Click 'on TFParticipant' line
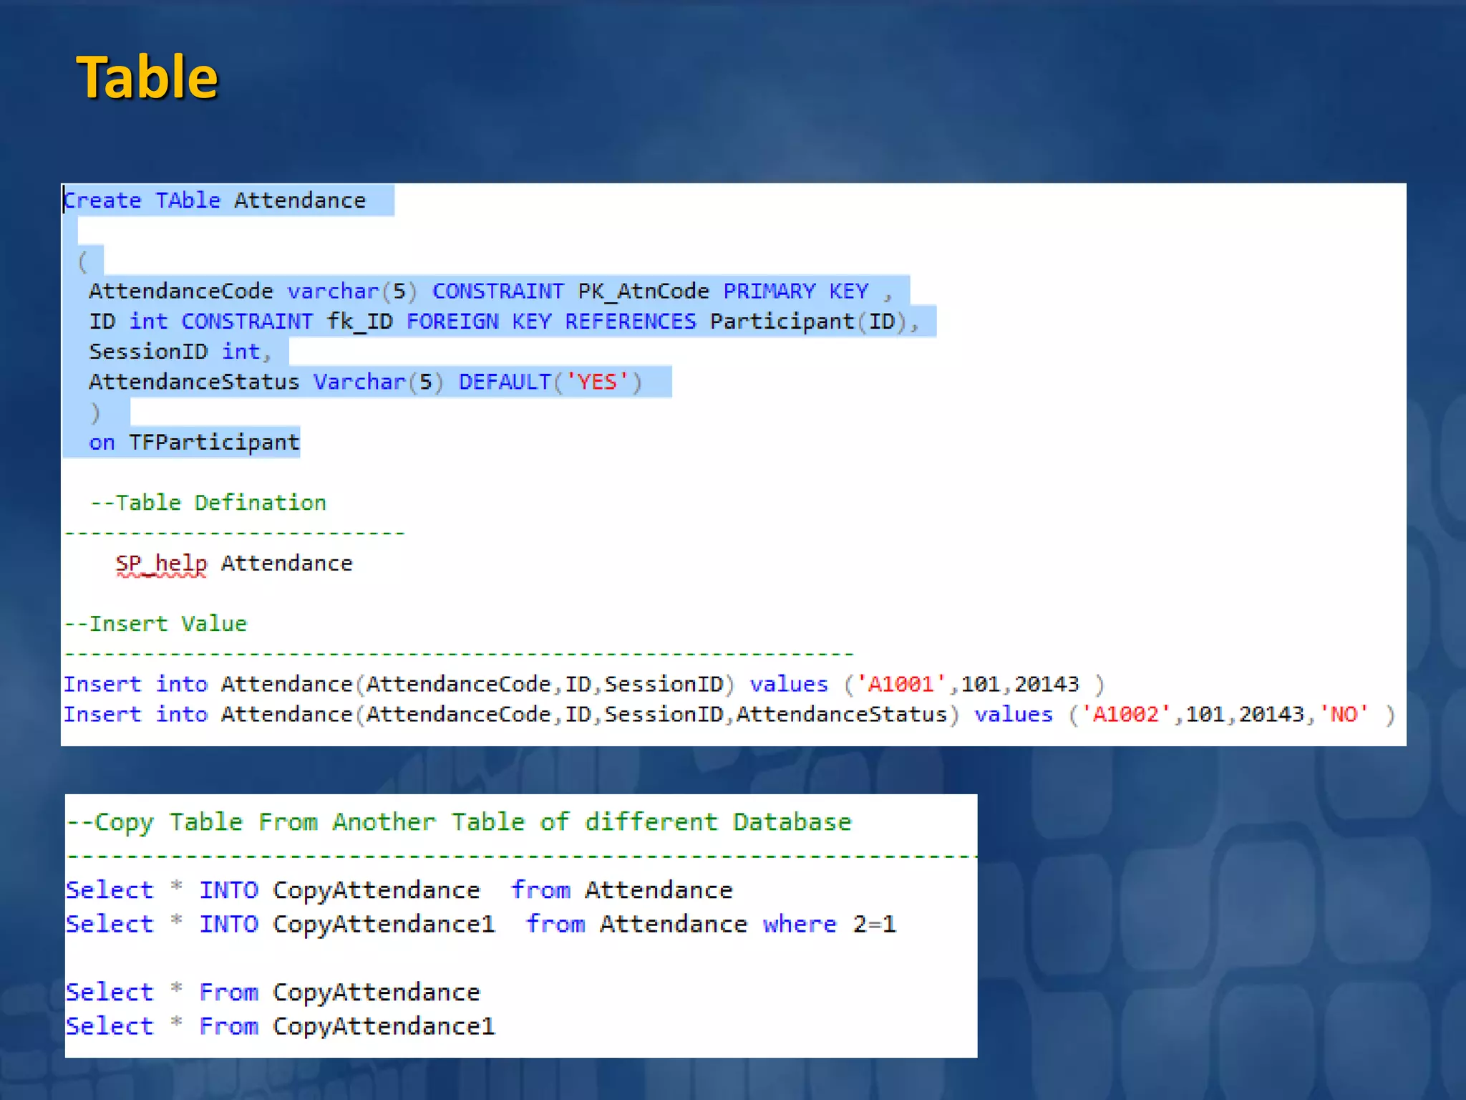Screen dimensions: 1466x1100 [193, 443]
